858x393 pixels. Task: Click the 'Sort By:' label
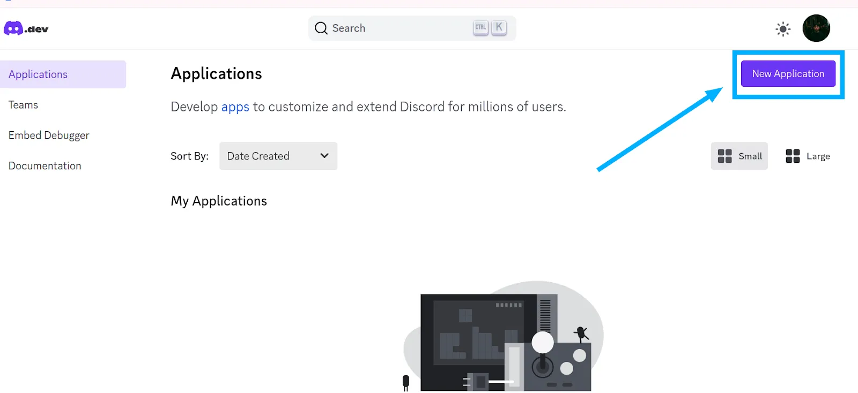[189, 156]
